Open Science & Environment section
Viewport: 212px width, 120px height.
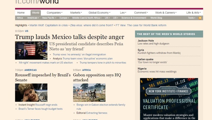pos(134,18)
